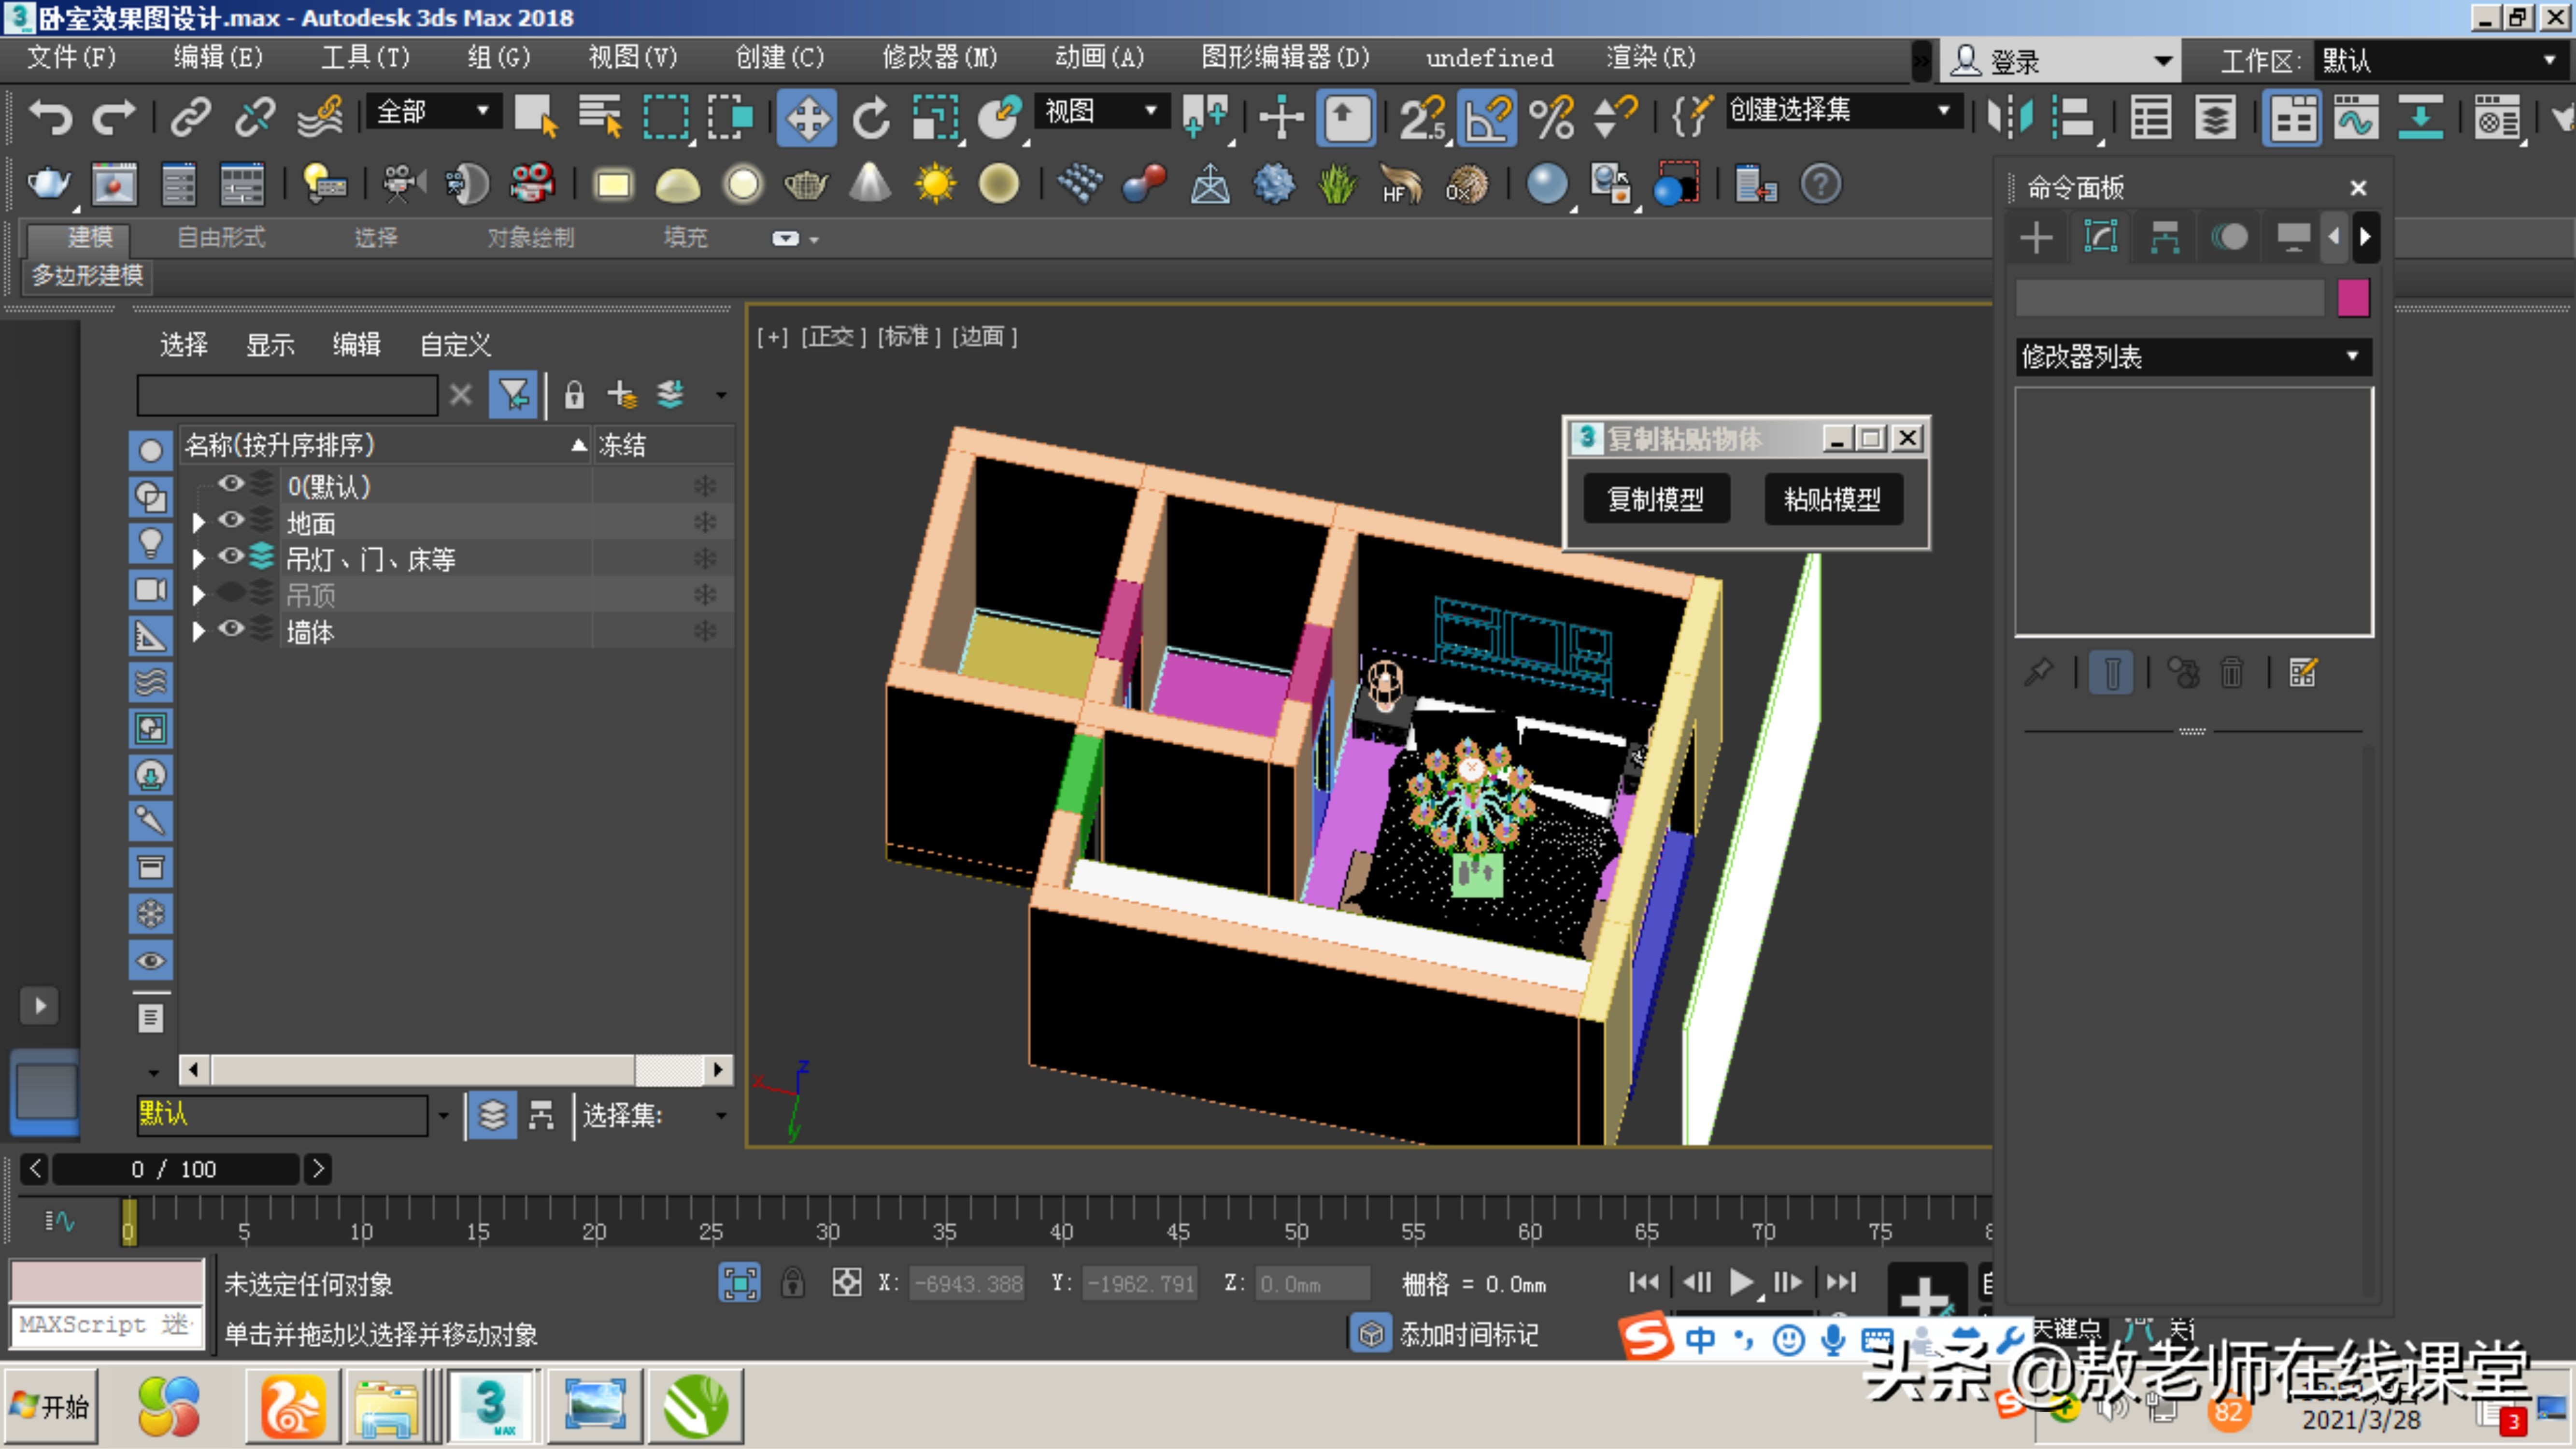Click the pink object color swatch

2354,297
